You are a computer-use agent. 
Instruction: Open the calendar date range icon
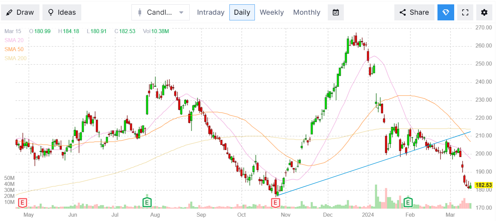point(336,12)
